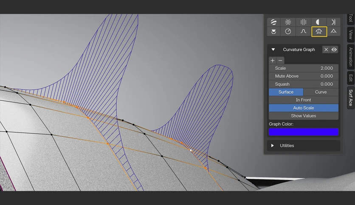Screen dimensions: 355x205
Task: Open the Animation sidebar tab
Action: pyautogui.click(x=350, y=57)
